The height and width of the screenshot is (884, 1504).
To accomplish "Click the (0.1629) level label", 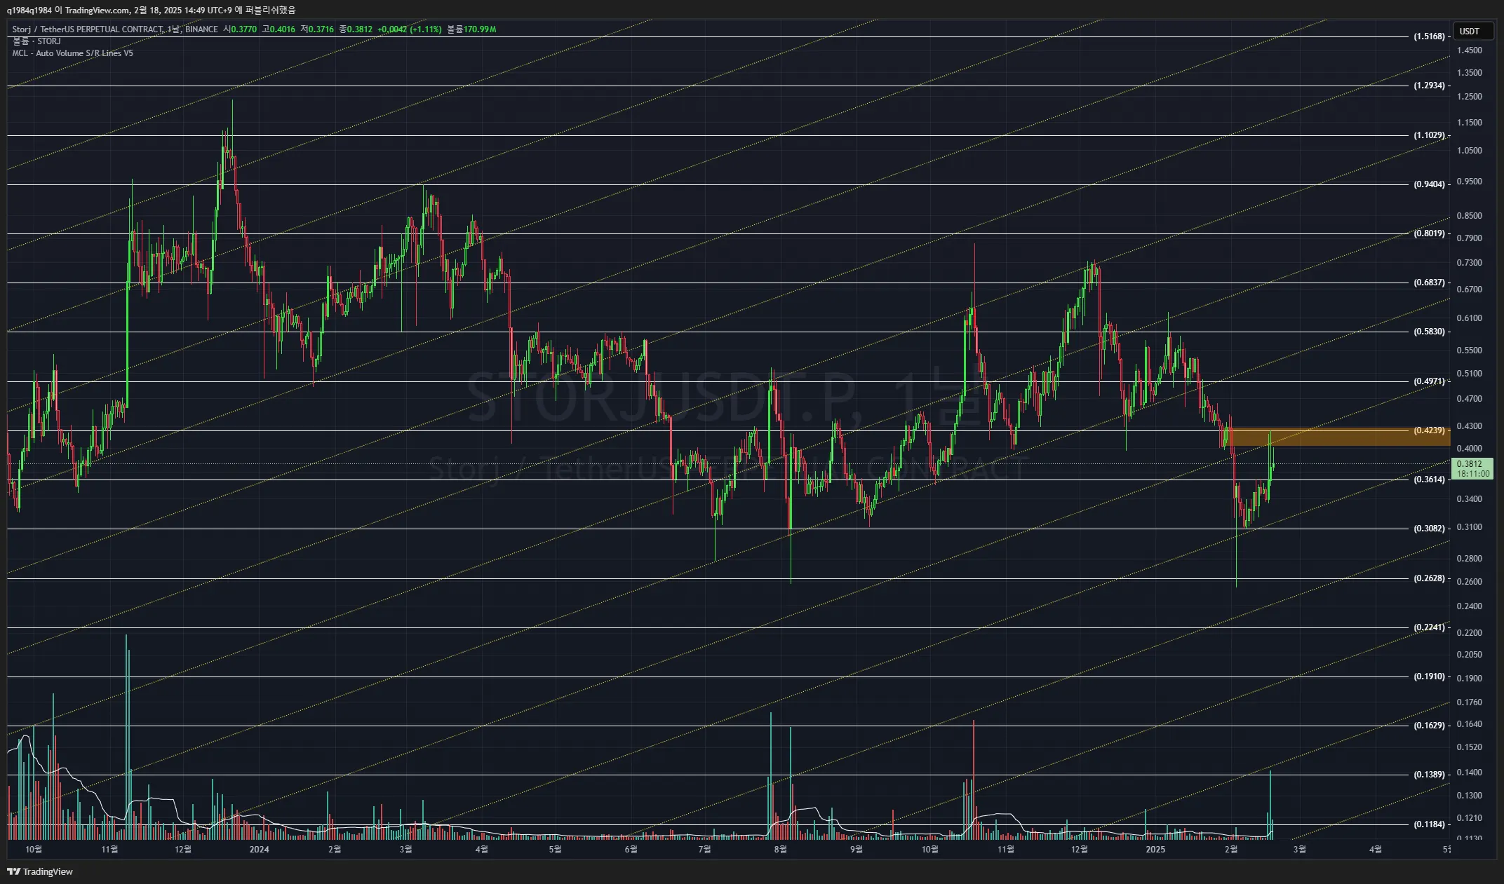I will (1429, 726).
